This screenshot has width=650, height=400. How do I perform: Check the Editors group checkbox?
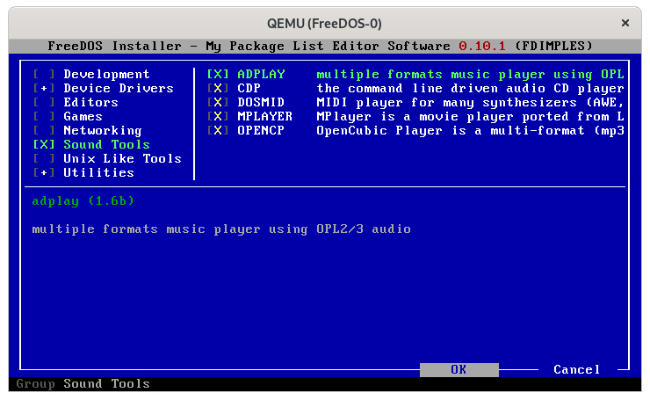(43, 103)
